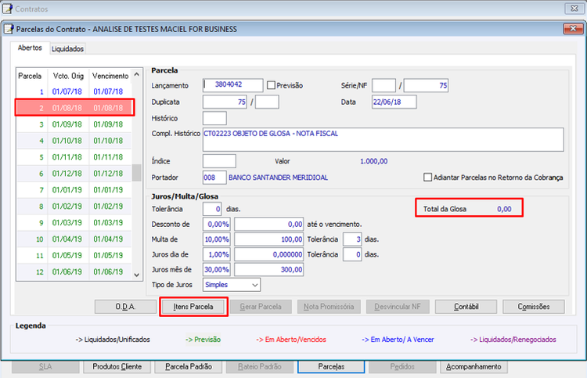The height and width of the screenshot is (378, 587).
Task: Click the Duplicata field showing 75
Action: (225, 102)
